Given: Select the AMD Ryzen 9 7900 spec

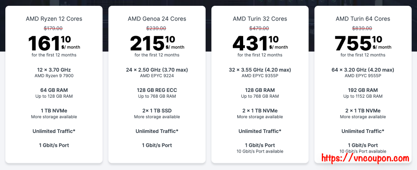Looking at the screenshot, I should [x=54, y=76].
